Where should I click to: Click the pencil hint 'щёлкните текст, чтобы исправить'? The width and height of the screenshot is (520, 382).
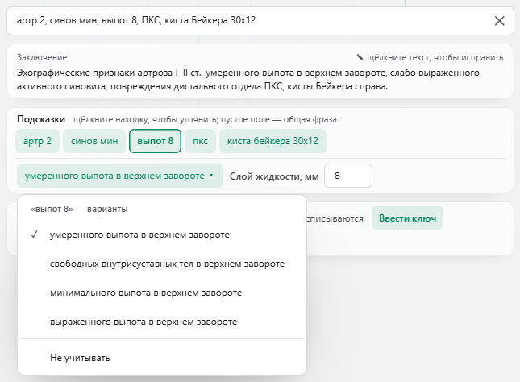pos(430,58)
